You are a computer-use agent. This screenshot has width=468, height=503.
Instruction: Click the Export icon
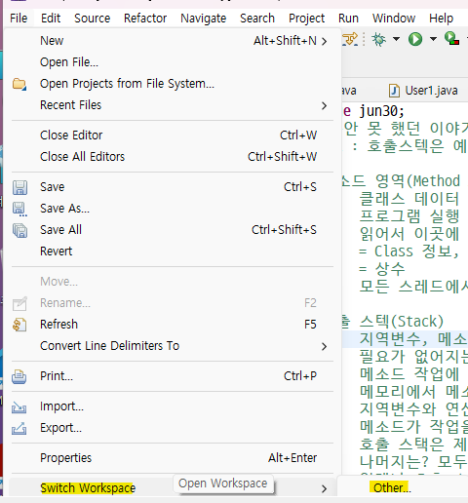(19, 428)
